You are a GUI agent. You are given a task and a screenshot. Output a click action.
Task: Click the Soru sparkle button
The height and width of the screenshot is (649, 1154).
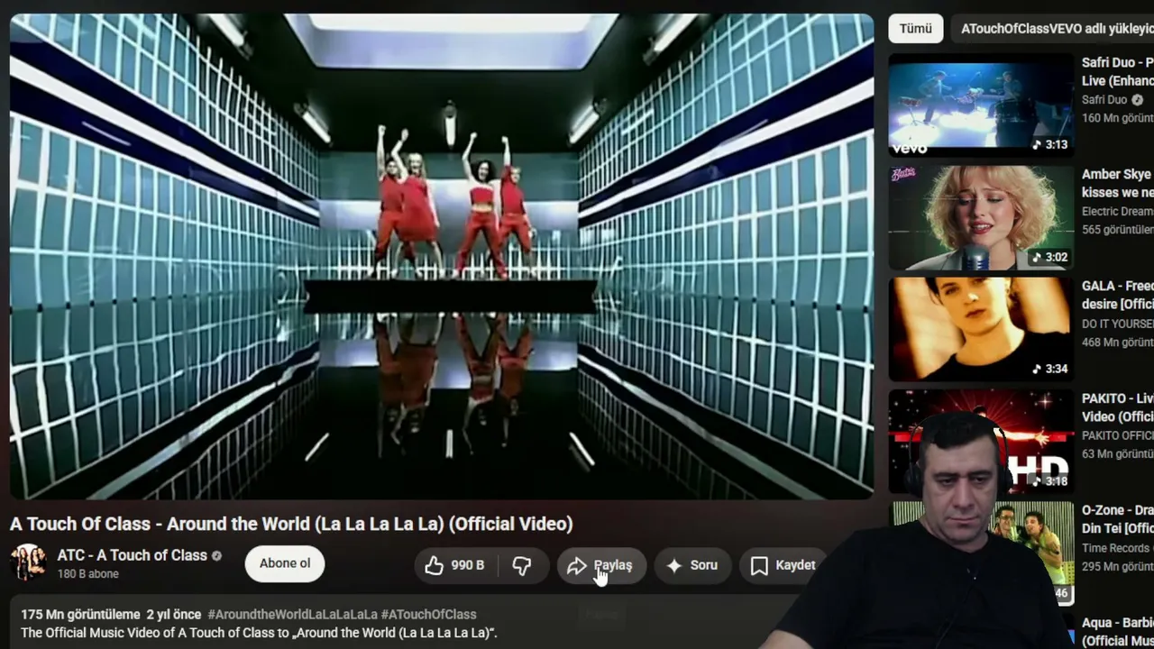(x=692, y=565)
